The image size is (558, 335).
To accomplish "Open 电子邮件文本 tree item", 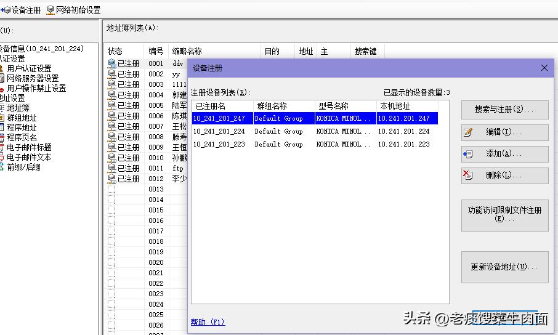I will tap(29, 157).
